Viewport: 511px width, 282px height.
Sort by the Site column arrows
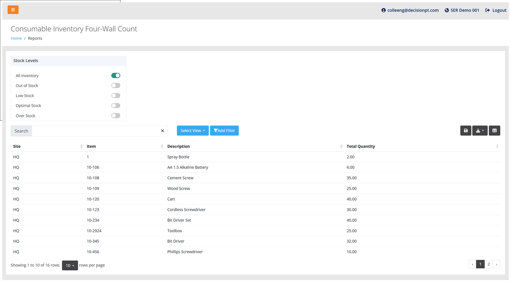tap(81, 146)
